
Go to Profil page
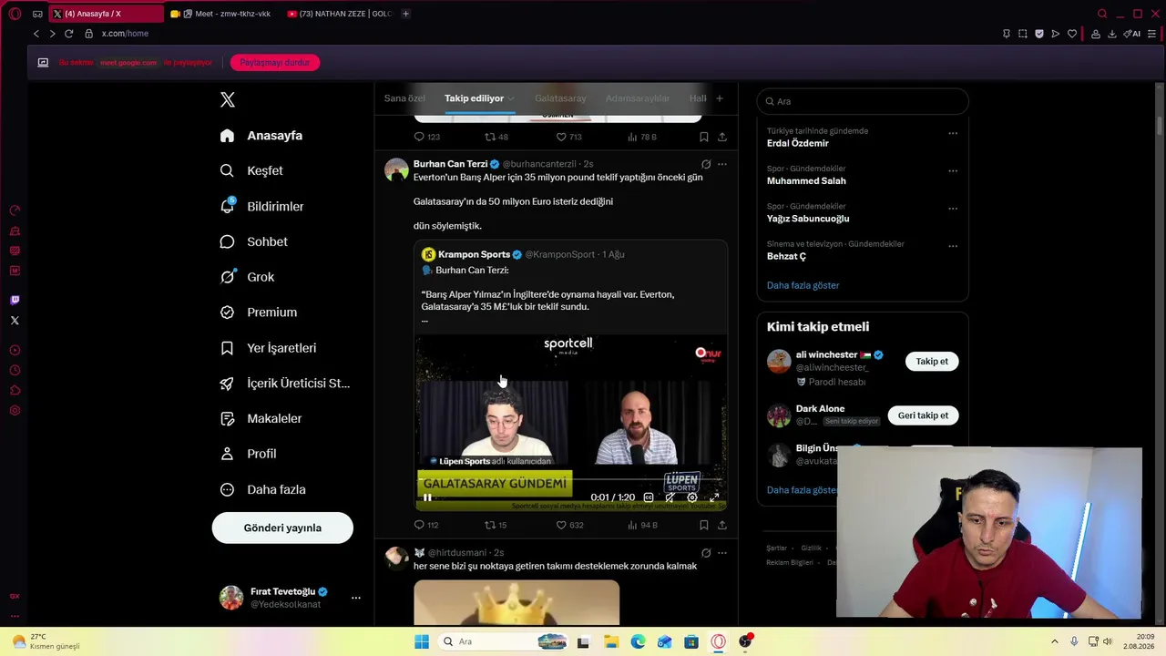248,454
